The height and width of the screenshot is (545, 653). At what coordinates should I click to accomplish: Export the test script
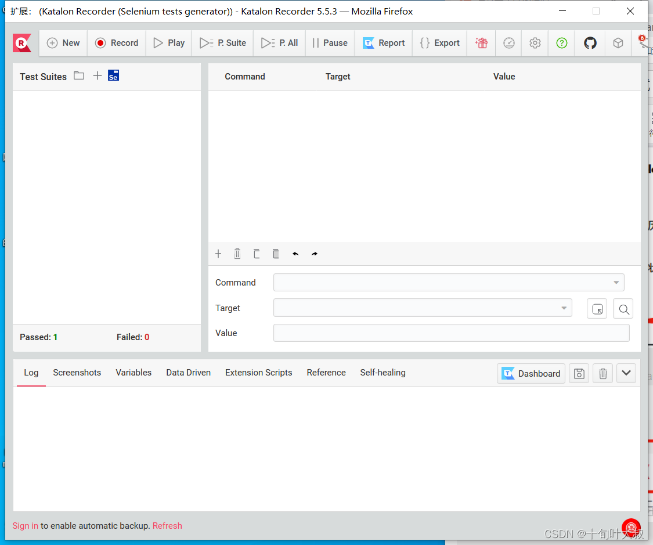point(440,43)
